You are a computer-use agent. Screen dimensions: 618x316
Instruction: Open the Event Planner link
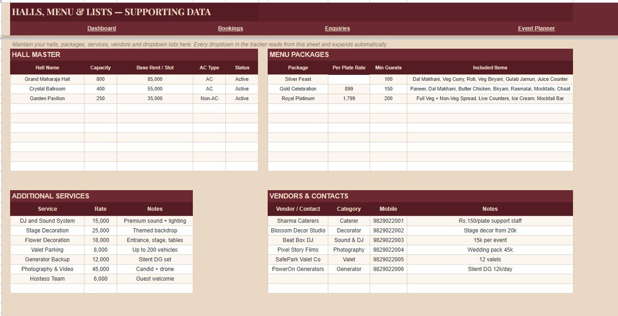536,28
